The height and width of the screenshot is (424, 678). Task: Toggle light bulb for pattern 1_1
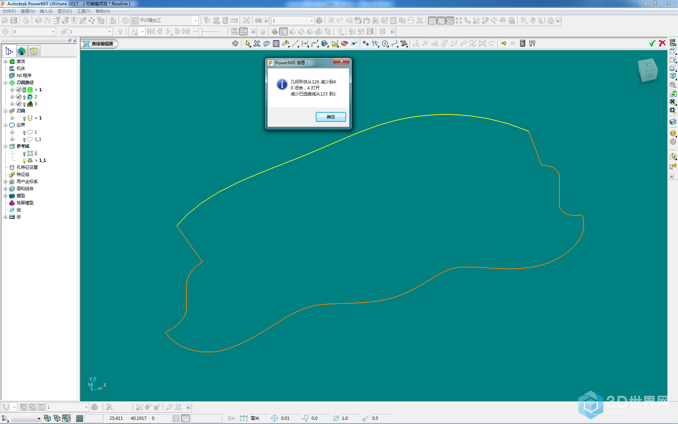tap(24, 161)
